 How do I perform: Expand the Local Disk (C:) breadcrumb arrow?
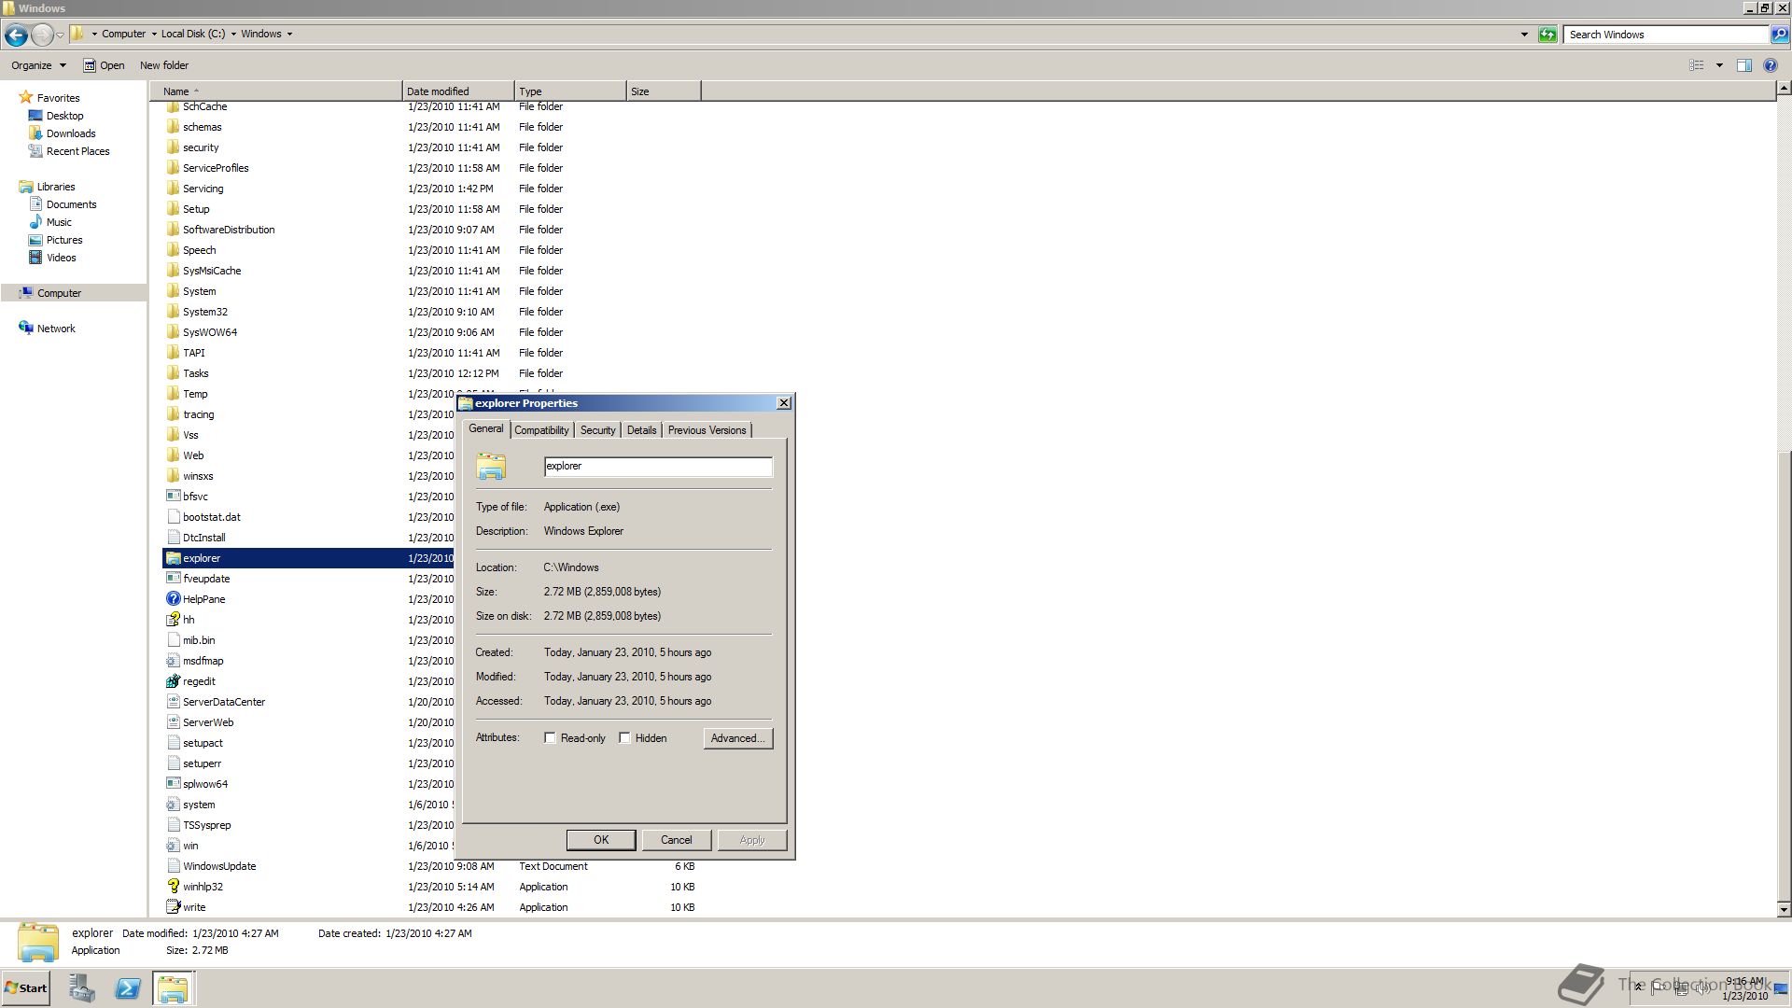[x=233, y=35]
